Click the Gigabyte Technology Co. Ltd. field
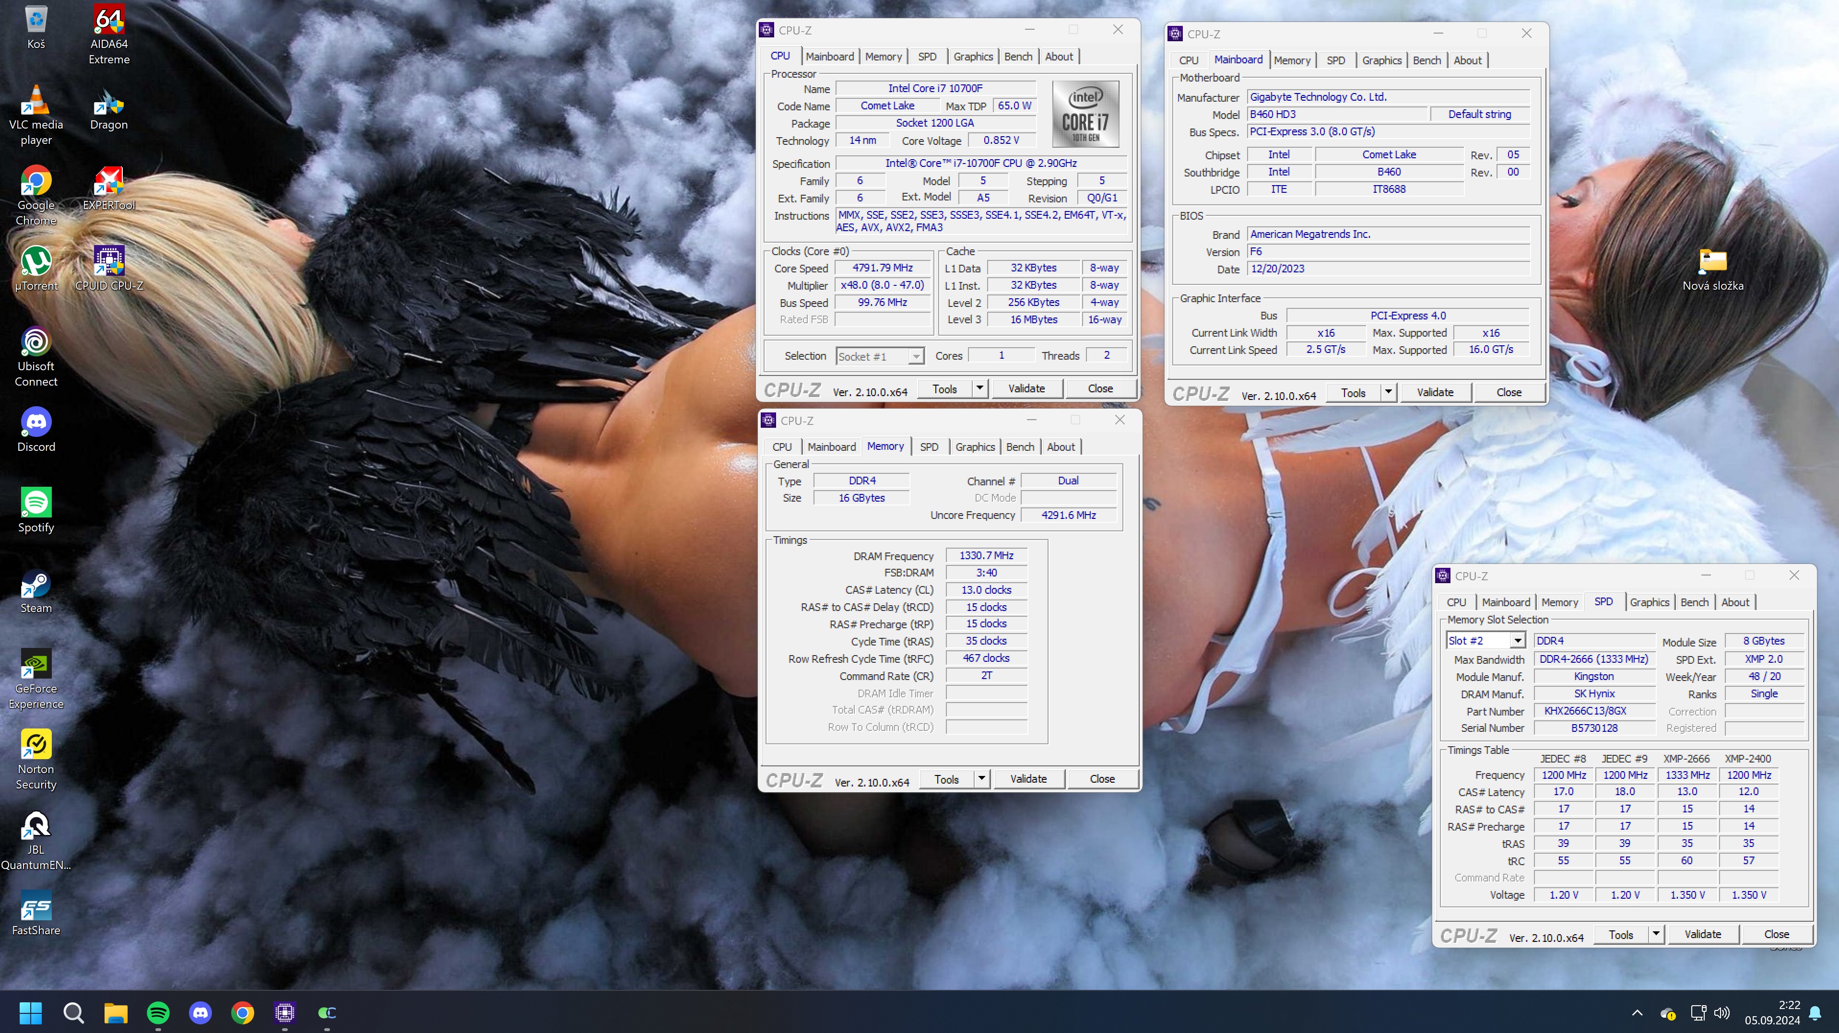Viewport: 1839px width, 1033px height. coord(1388,97)
